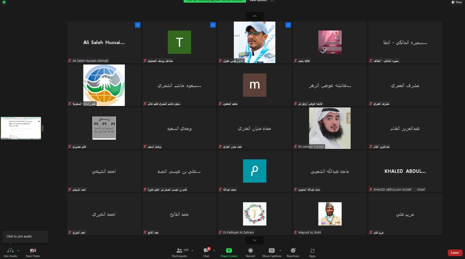Screen dimensions: 465x259
Task: Open the Participants panel
Action: click(180, 251)
